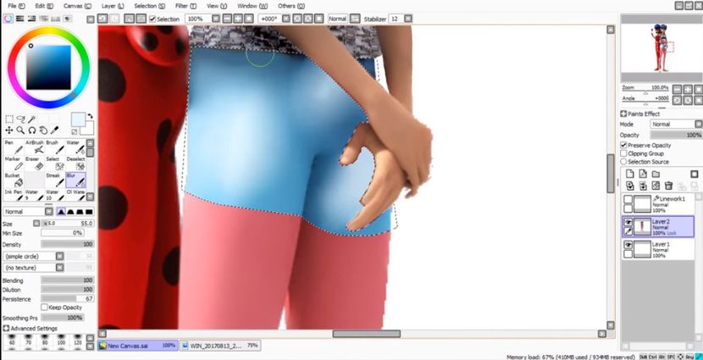Select the Marker tool
Screen dimensions: 703x360
pyautogui.click(x=13, y=164)
